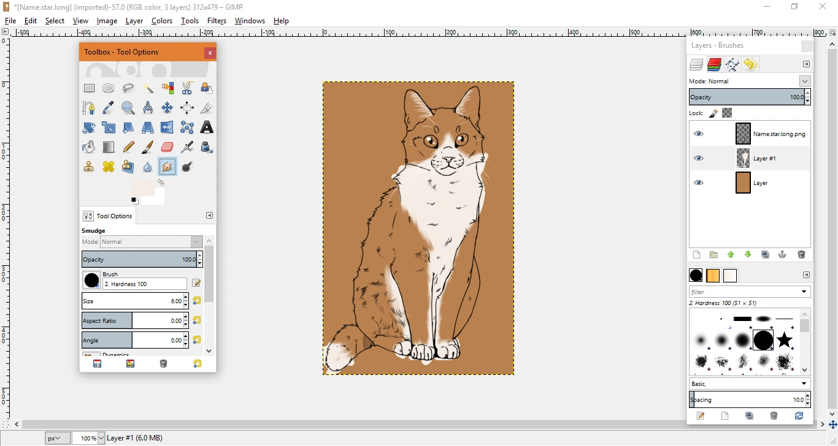The image size is (838, 446).
Task: Raise layer with the green up arrow
Action: [x=731, y=255]
